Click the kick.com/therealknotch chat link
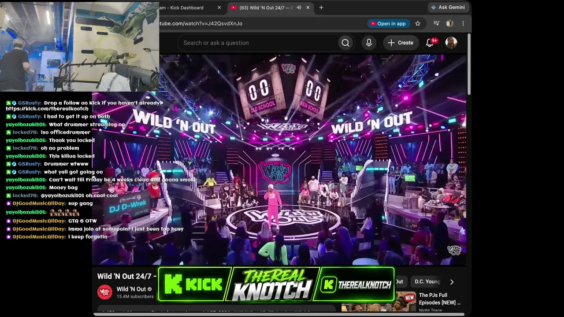Viewport: 564px width, 317px height. click(x=47, y=109)
